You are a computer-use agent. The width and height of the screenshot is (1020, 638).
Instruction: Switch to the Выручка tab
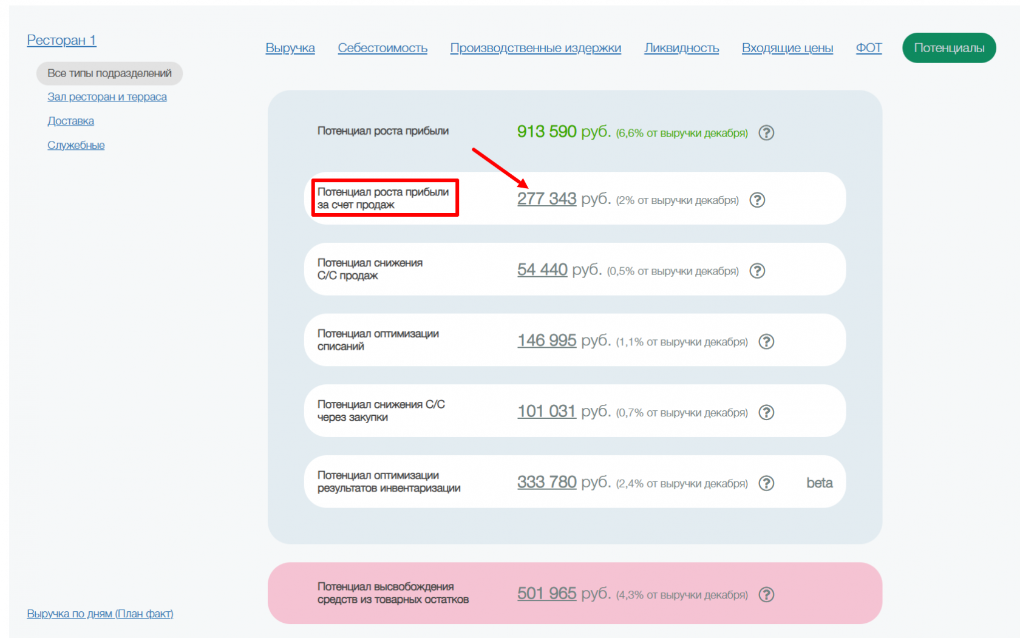click(290, 48)
